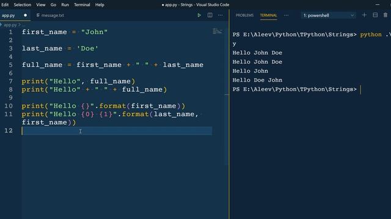Click full_name assignment on line 5
The width and height of the screenshot is (391, 219).
(112, 65)
